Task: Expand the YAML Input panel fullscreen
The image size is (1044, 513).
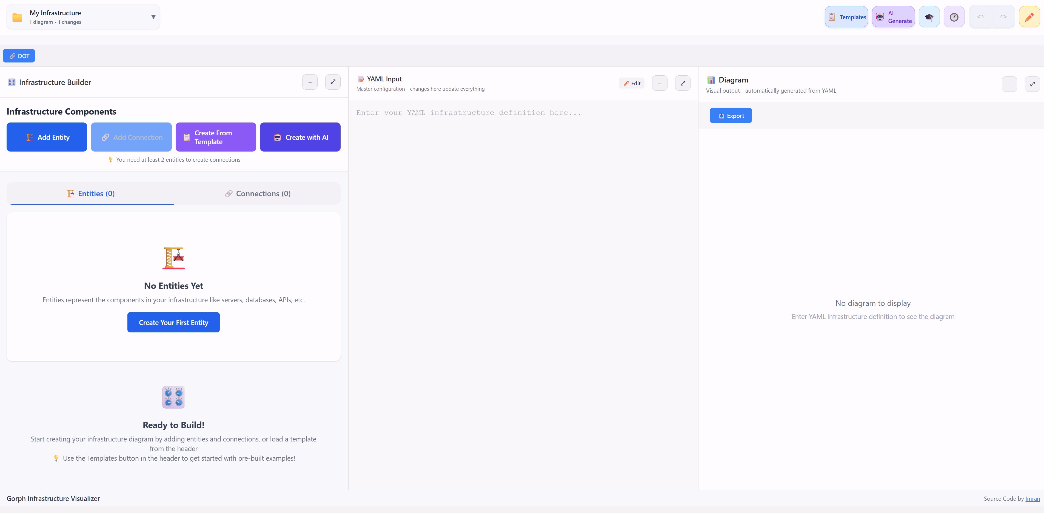Action: (683, 84)
